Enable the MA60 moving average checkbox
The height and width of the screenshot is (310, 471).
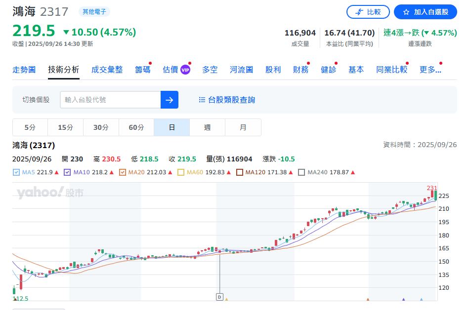click(x=180, y=172)
